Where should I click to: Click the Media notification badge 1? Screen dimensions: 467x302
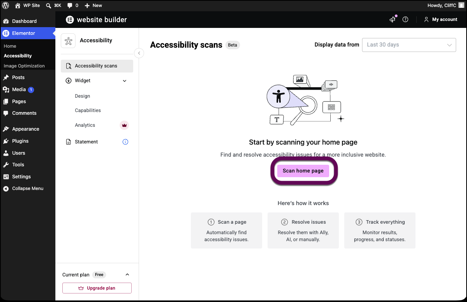pos(31,90)
